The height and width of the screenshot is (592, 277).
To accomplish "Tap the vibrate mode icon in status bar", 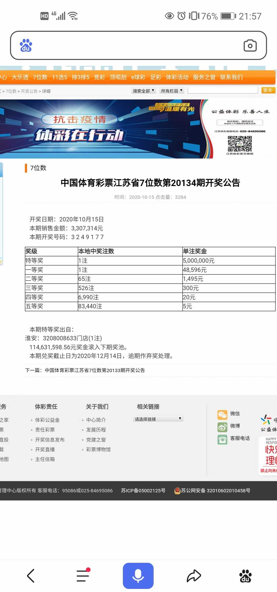I will (194, 16).
